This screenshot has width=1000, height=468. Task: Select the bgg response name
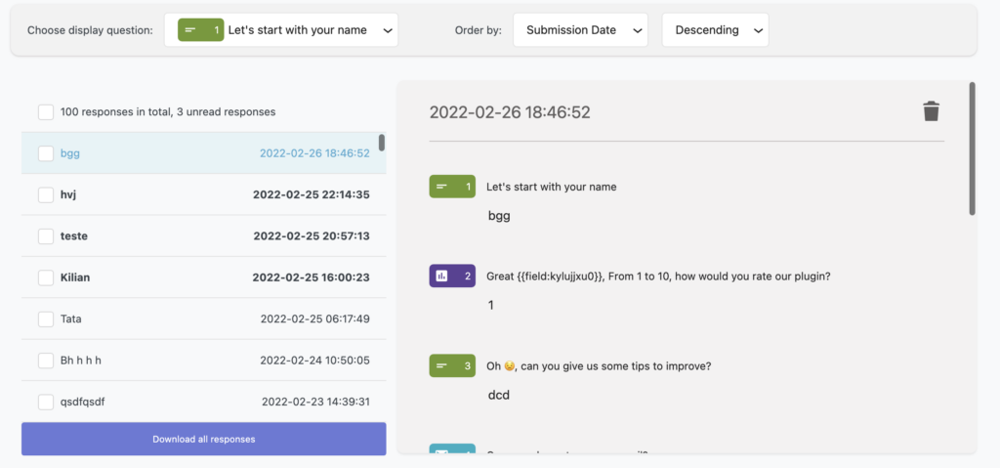pos(70,153)
